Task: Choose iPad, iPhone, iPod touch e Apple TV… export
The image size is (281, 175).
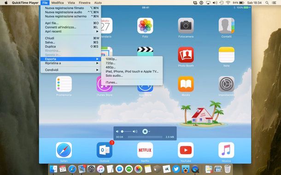Action: tap(132, 72)
